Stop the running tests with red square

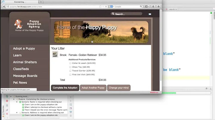[7, 101]
